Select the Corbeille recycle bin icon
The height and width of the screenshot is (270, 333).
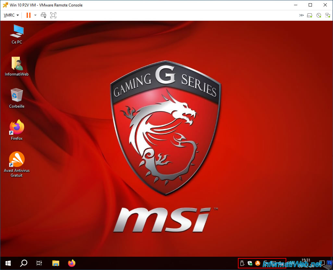[17, 98]
